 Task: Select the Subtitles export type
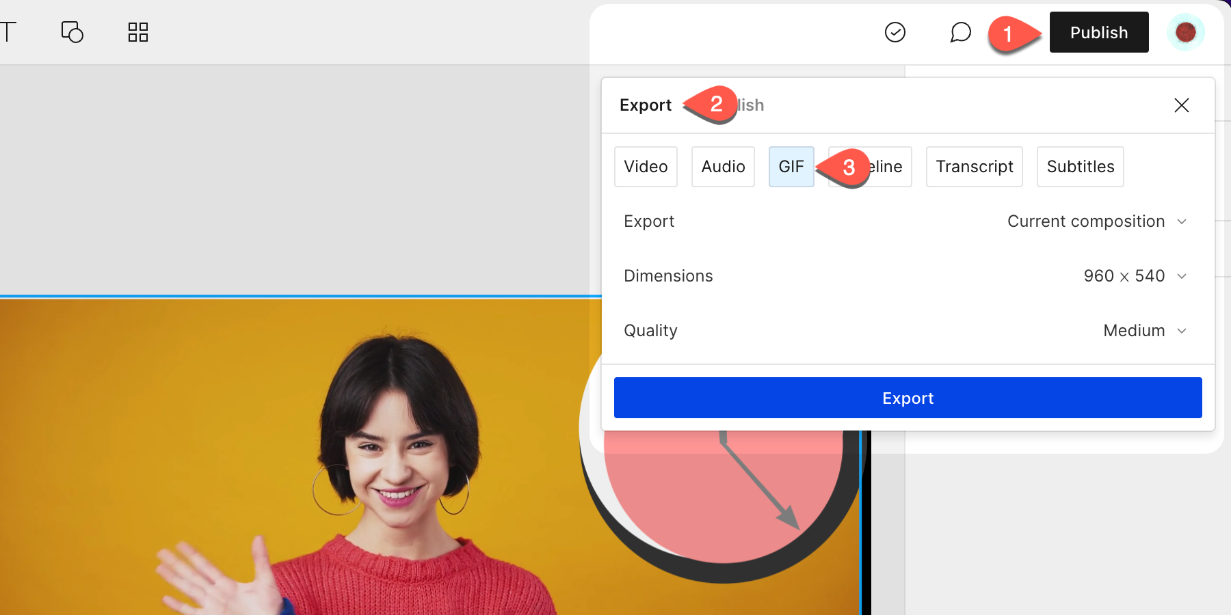click(x=1081, y=167)
